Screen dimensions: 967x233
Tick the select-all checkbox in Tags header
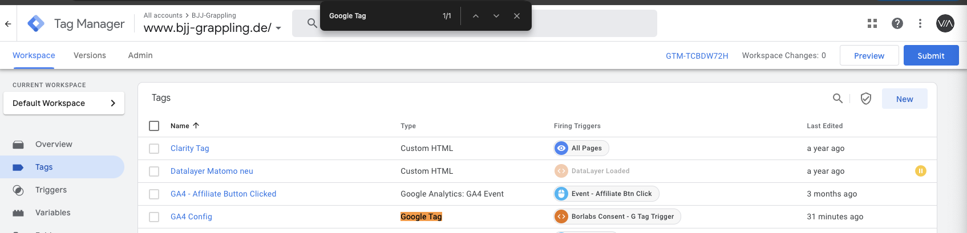coord(154,126)
